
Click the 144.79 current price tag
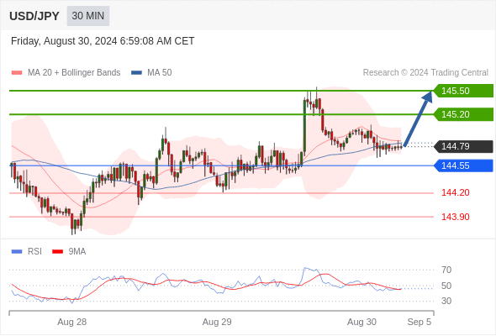[x=463, y=146]
